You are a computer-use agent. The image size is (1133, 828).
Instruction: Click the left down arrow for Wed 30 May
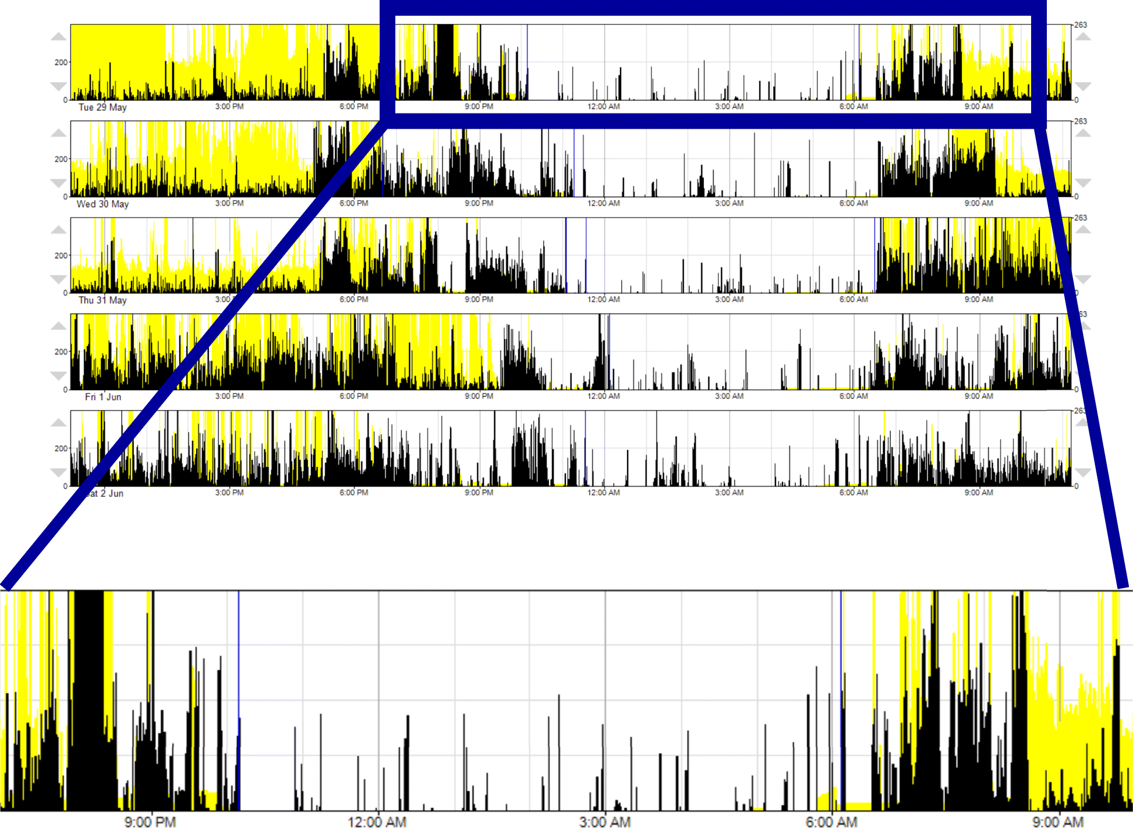(58, 183)
